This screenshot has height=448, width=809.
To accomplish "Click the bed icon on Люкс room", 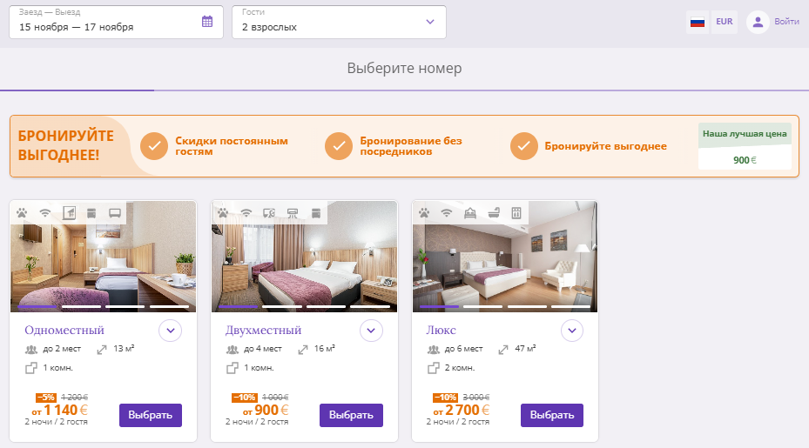I will [x=470, y=213].
